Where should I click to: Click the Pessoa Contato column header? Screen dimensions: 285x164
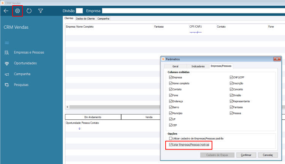[90, 123]
